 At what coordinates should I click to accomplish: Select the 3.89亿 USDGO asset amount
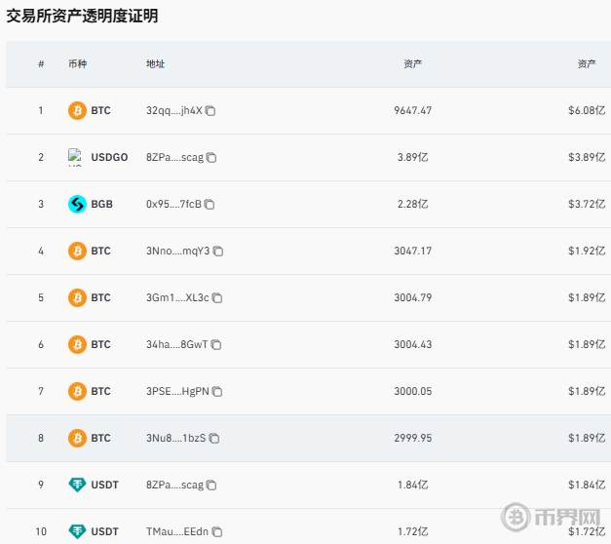412,158
